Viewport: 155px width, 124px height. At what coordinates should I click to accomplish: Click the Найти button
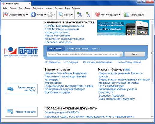click(x=135, y=54)
